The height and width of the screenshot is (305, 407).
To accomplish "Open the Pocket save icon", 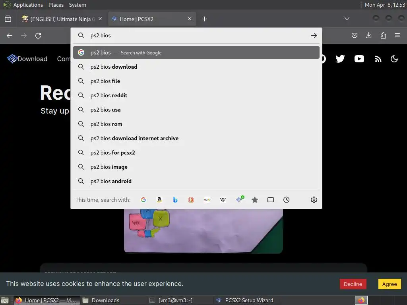I will (x=354, y=35).
